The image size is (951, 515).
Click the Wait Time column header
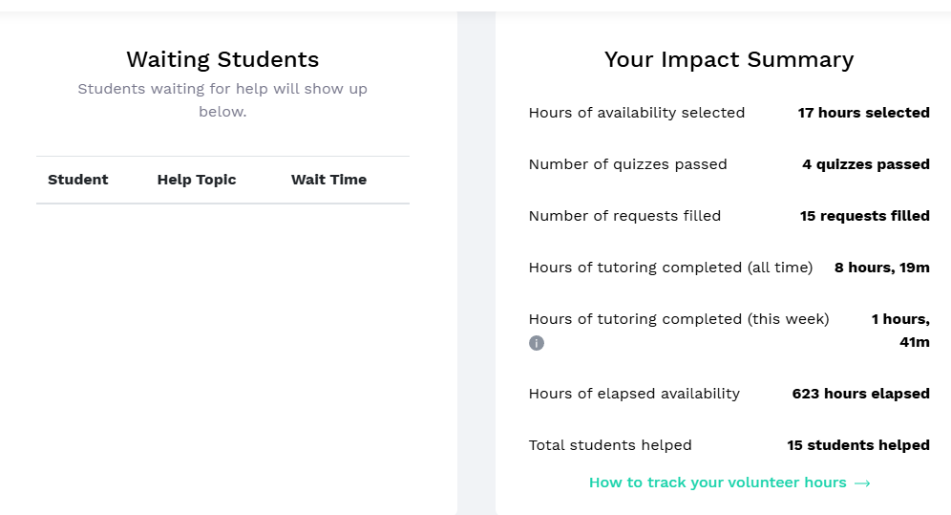pyautogui.click(x=328, y=180)
